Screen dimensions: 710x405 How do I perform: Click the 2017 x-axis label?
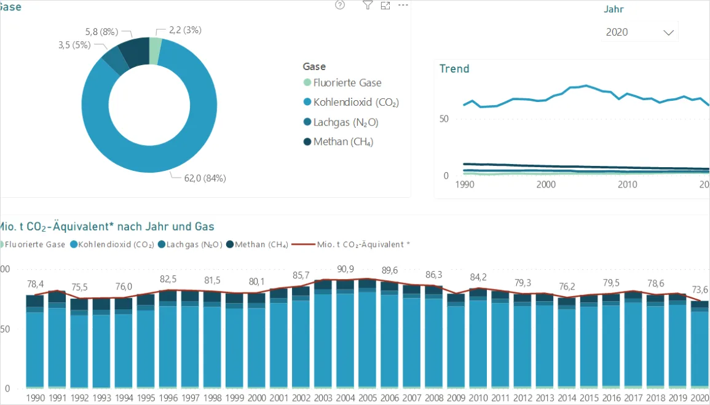(634, 398)
